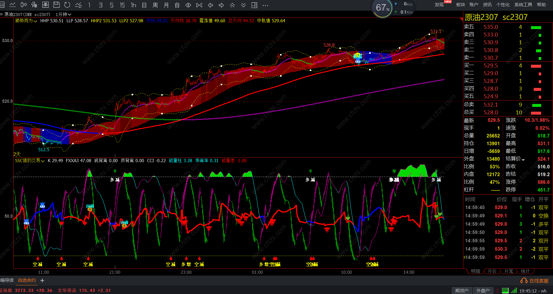Click the circular refresh arrow icon
Screen dimensions: 553x294
67,5
